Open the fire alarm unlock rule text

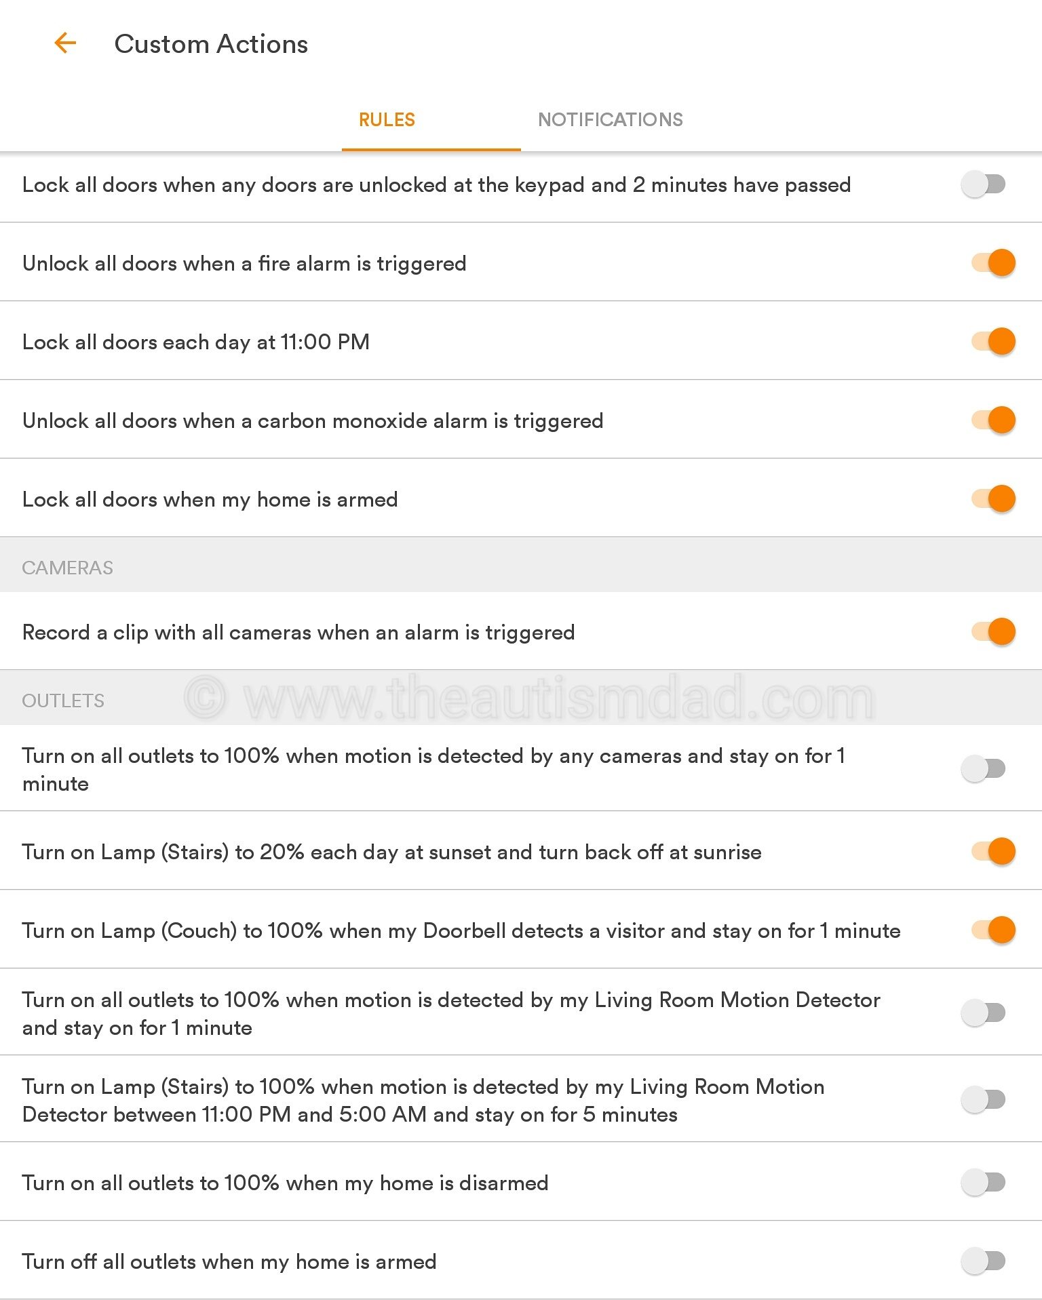coord(244,262)
